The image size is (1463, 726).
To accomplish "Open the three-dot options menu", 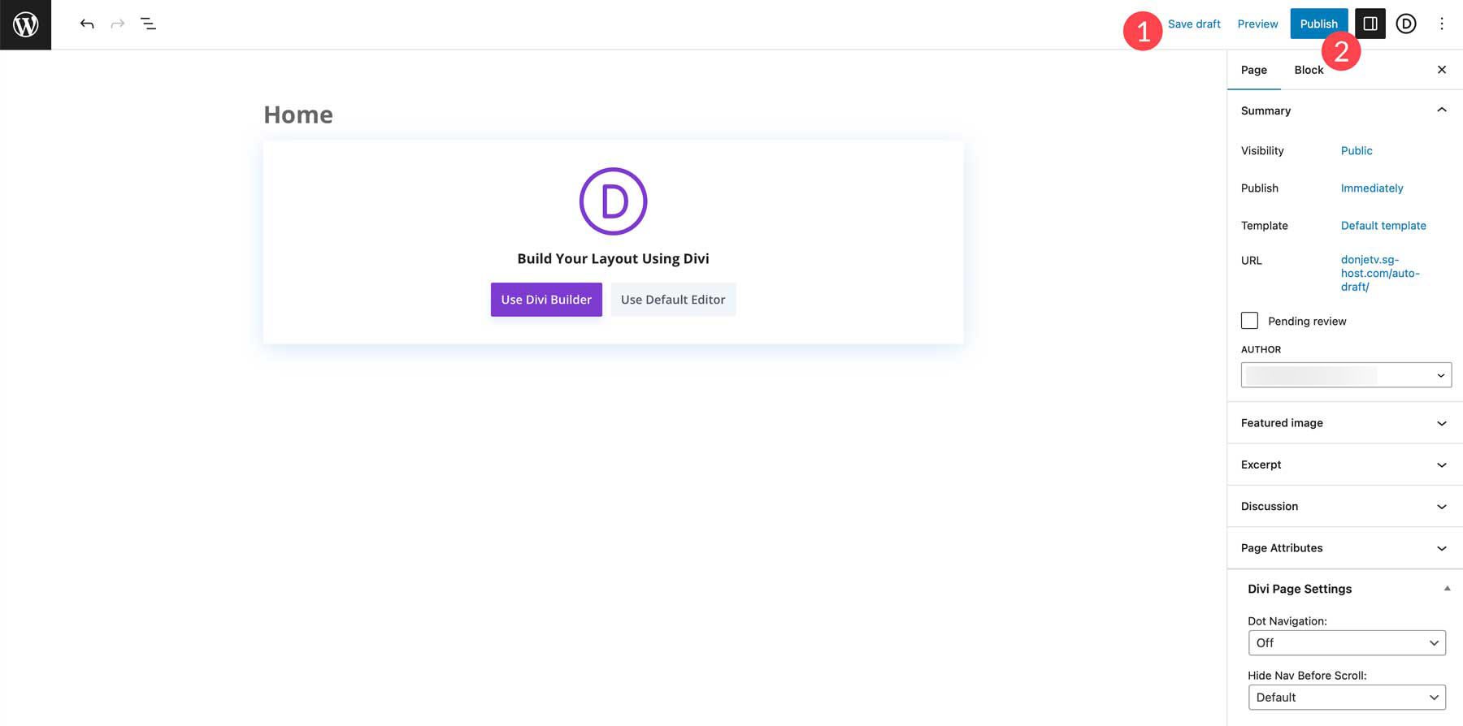I will coord(1442,24).
